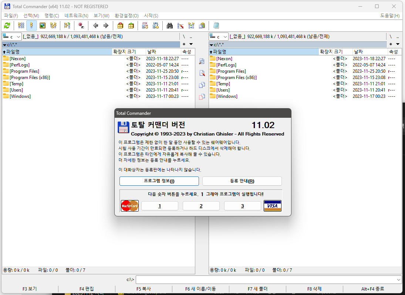
Task: Click the View file icon between panels
Action: click(202, 61)
